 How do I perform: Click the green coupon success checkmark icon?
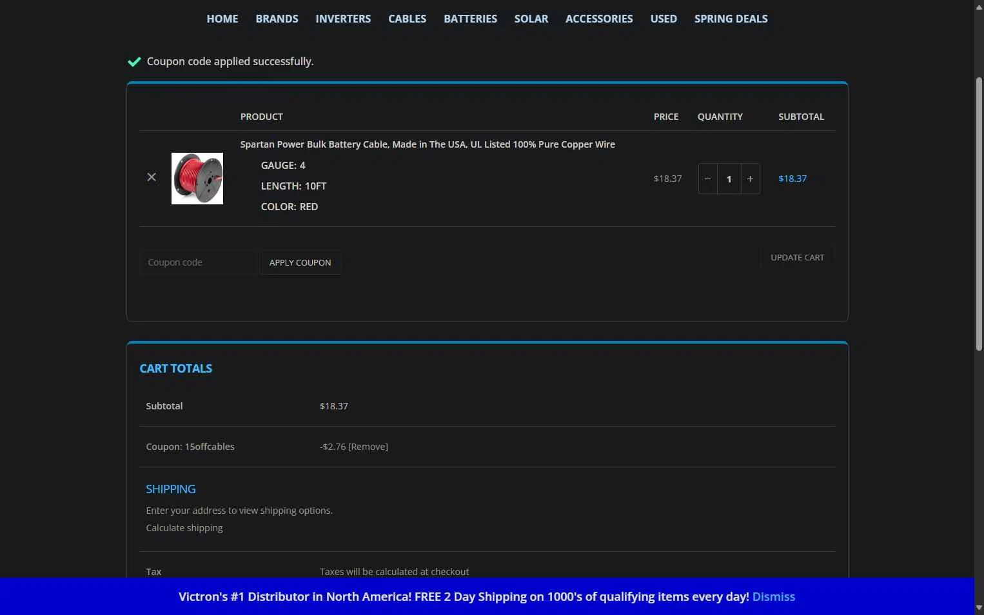point(134,62)
